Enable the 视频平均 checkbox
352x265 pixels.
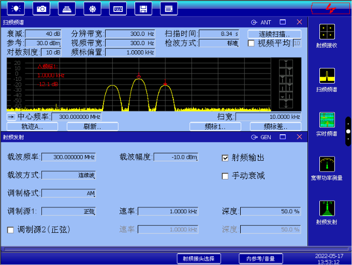pyautogui.click(x=251, y=43)
